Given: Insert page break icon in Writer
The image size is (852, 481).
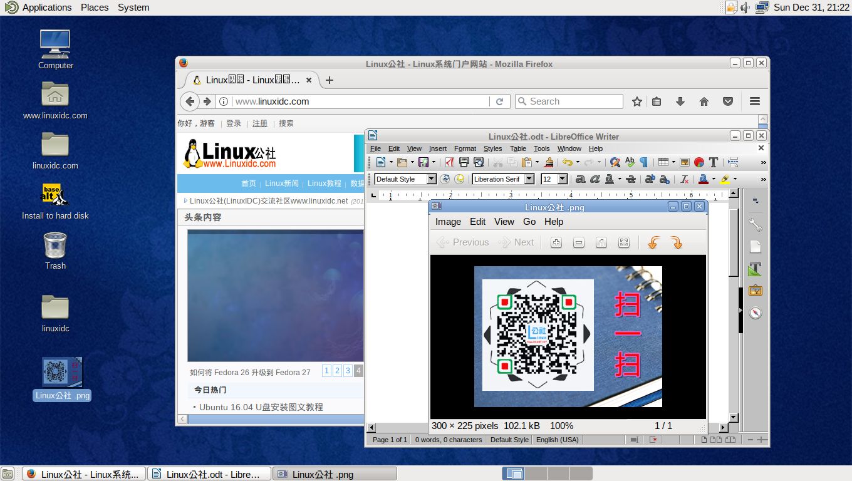Looking at the screenshot, I should point(733,162).
